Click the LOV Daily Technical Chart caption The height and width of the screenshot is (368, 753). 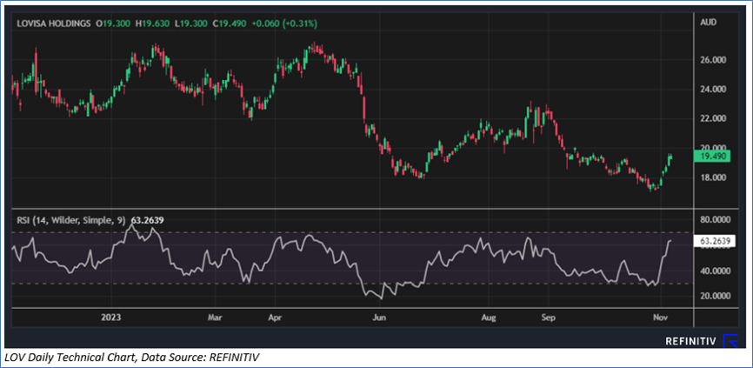[132, 358]
